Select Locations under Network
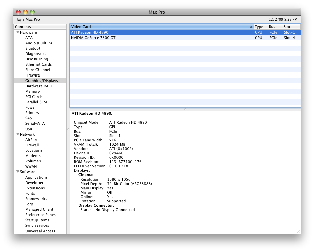Screen dimensions: 314x252 click(33, 150)
